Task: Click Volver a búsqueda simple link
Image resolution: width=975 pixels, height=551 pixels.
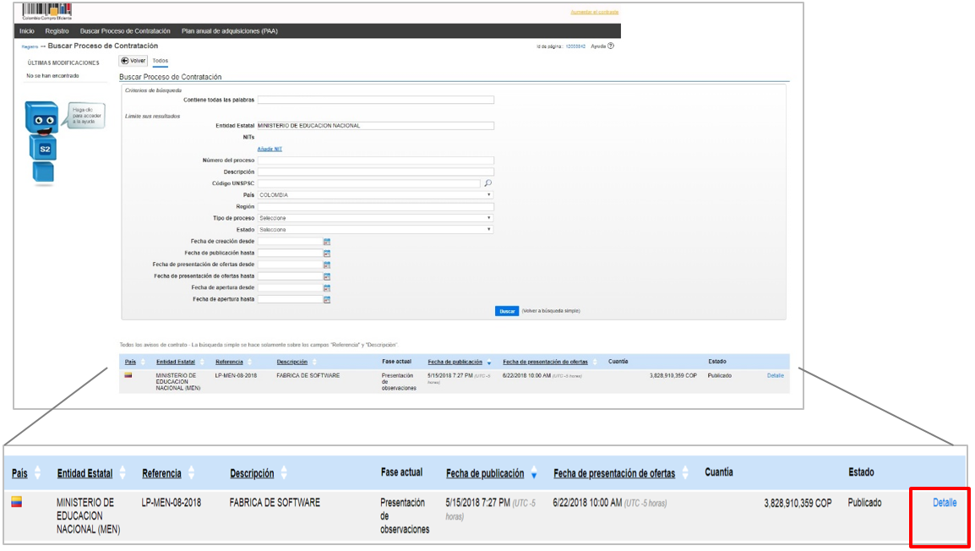Action: (x=551, y=311)
